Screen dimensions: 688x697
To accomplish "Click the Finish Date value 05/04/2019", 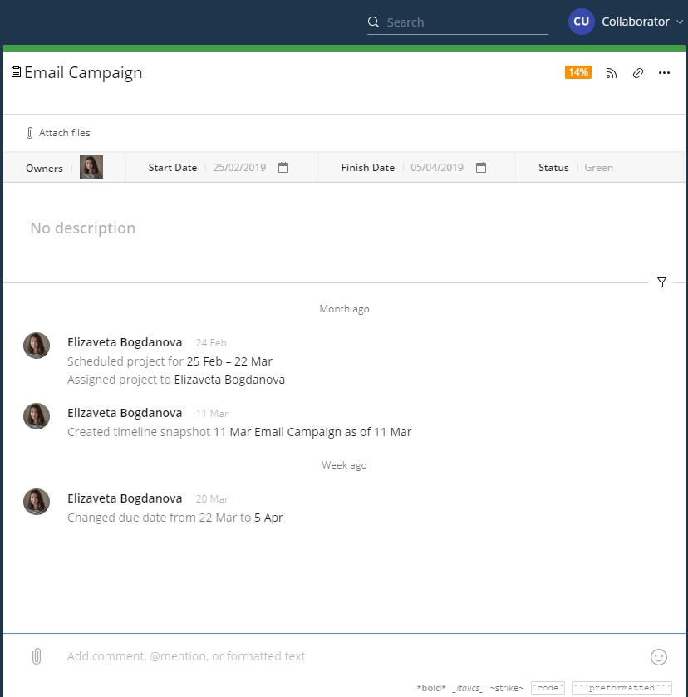I will (x=437, y=168).
